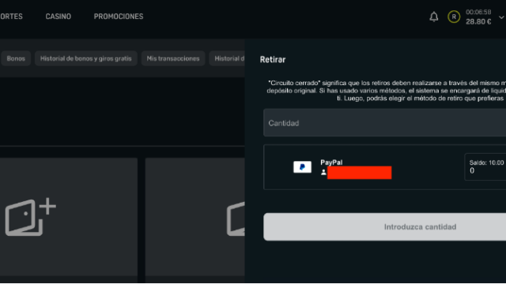The image size is (506, 284).
Task: Open the partially visible ORTES sports menu
Action: pyautogui.click(x=11, y=17)
